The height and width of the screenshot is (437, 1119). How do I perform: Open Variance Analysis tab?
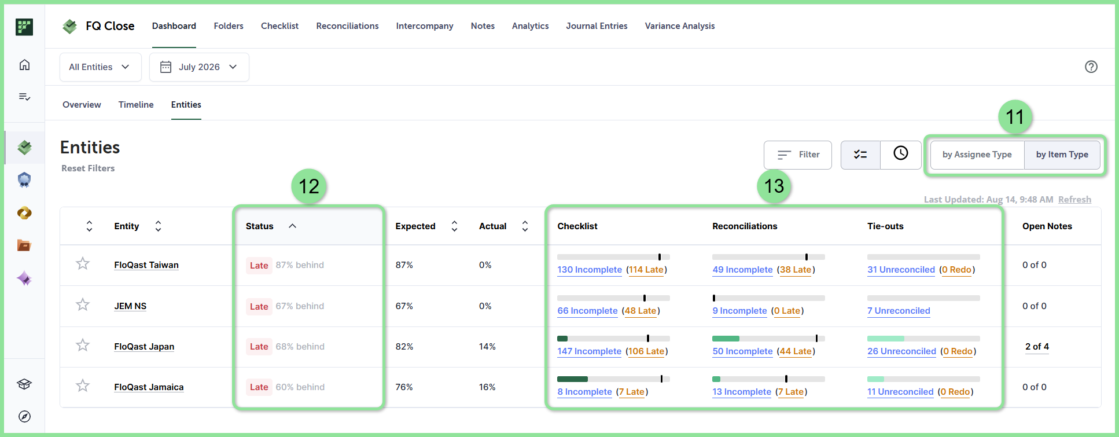point(680,26)
